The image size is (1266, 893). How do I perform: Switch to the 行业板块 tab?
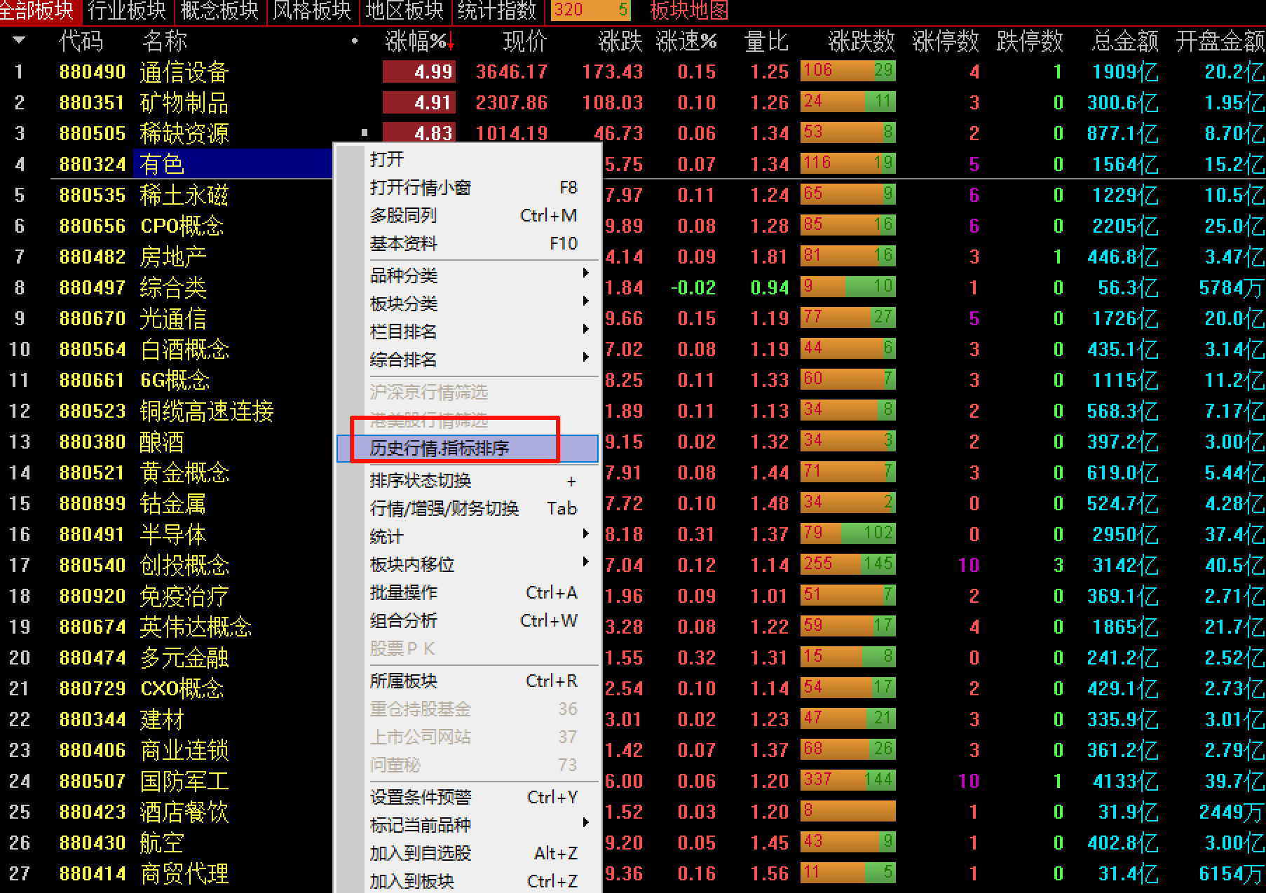(127, 11)
